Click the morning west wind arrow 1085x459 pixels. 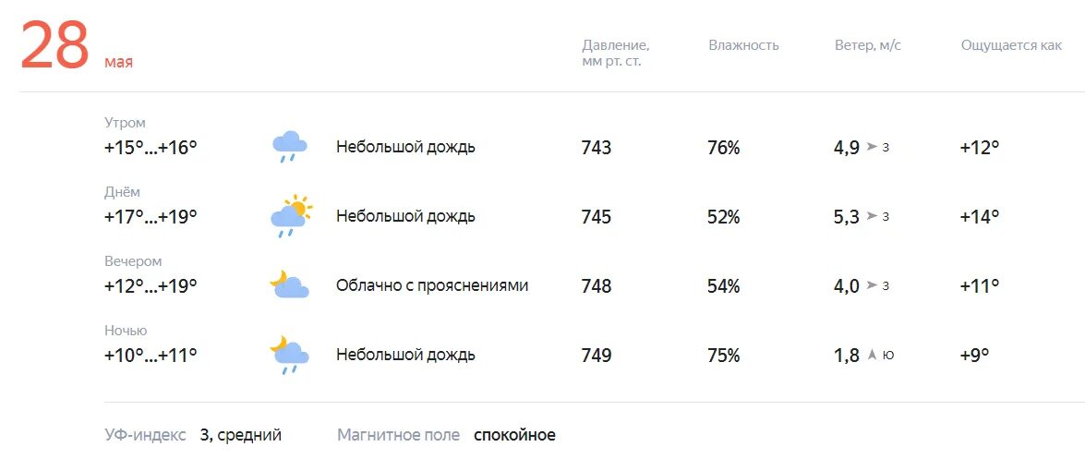(872, 148)
